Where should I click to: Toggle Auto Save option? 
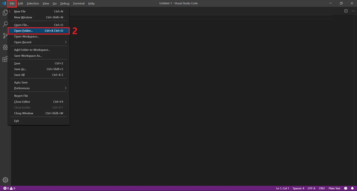pos(38,83)
